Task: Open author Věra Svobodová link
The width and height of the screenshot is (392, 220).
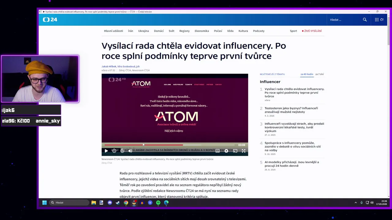Action: tap(126, 66)
